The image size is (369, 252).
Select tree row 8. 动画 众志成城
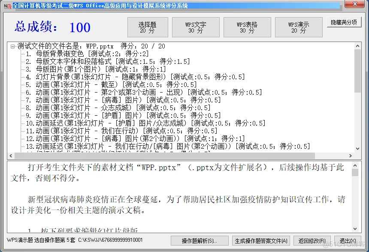click(118, 108)
